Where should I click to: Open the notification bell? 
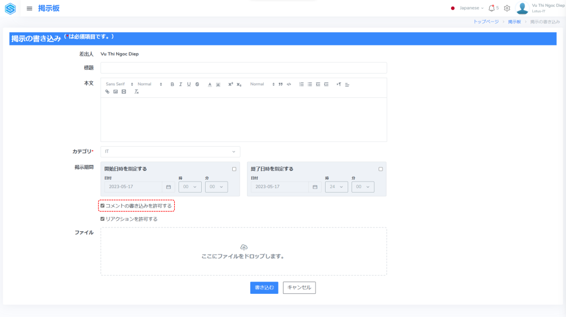491,8
